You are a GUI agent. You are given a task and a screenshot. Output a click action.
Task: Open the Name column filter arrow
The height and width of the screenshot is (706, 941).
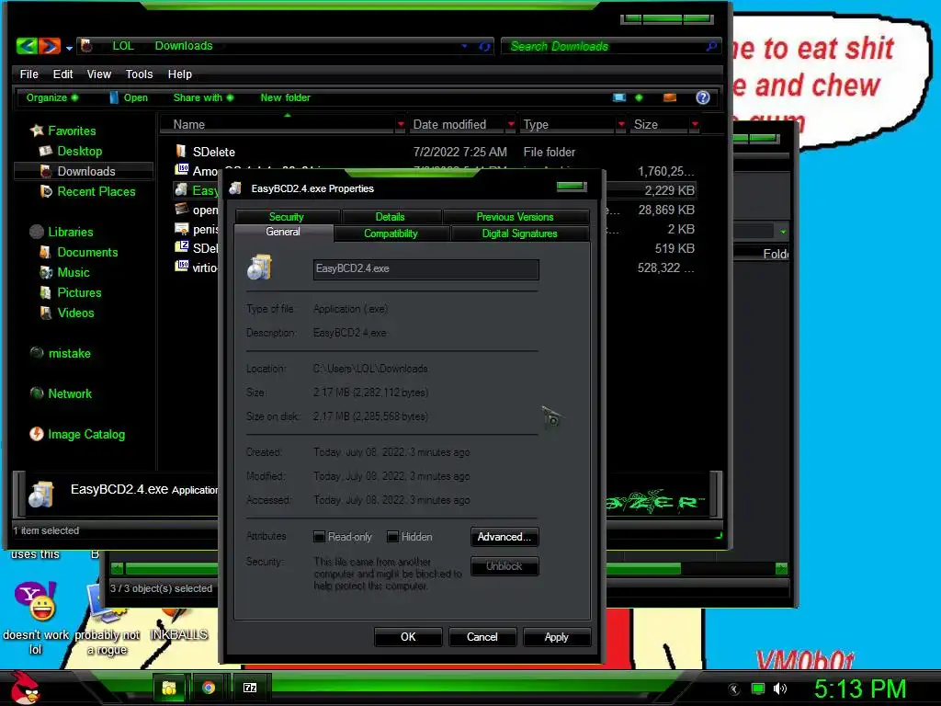click(401, 124)
